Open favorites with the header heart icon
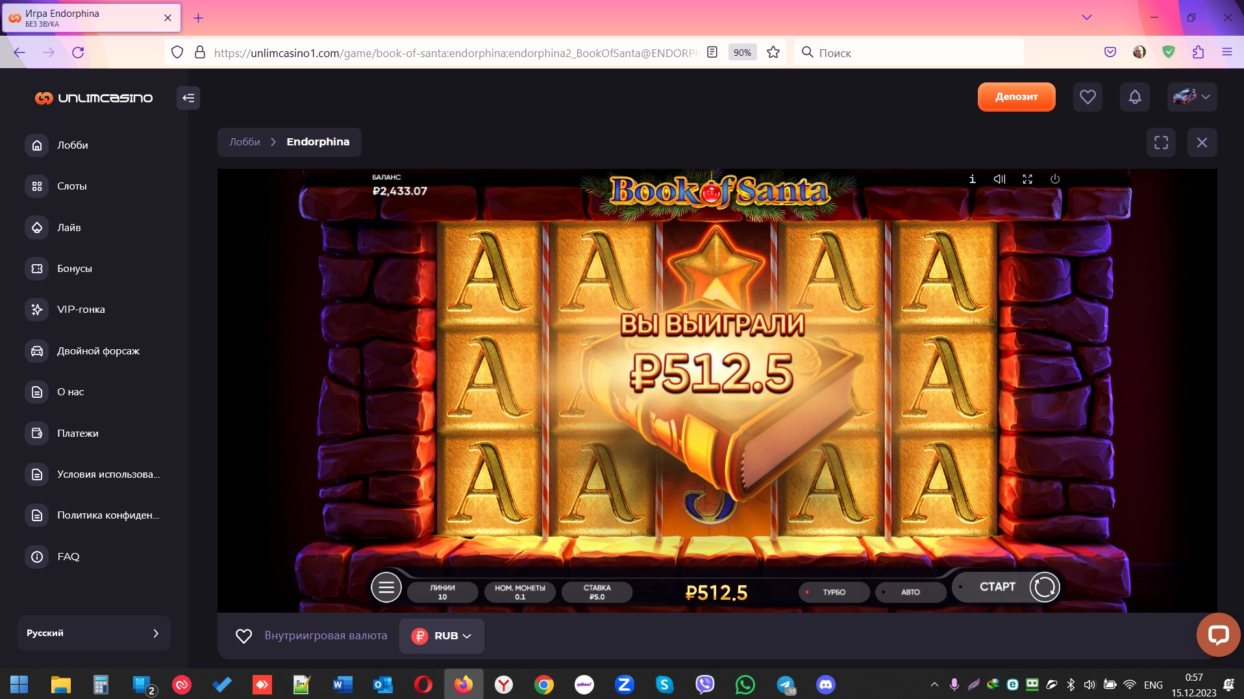Viewport: 1244px width, 699px height. [x=1088, y=97]
